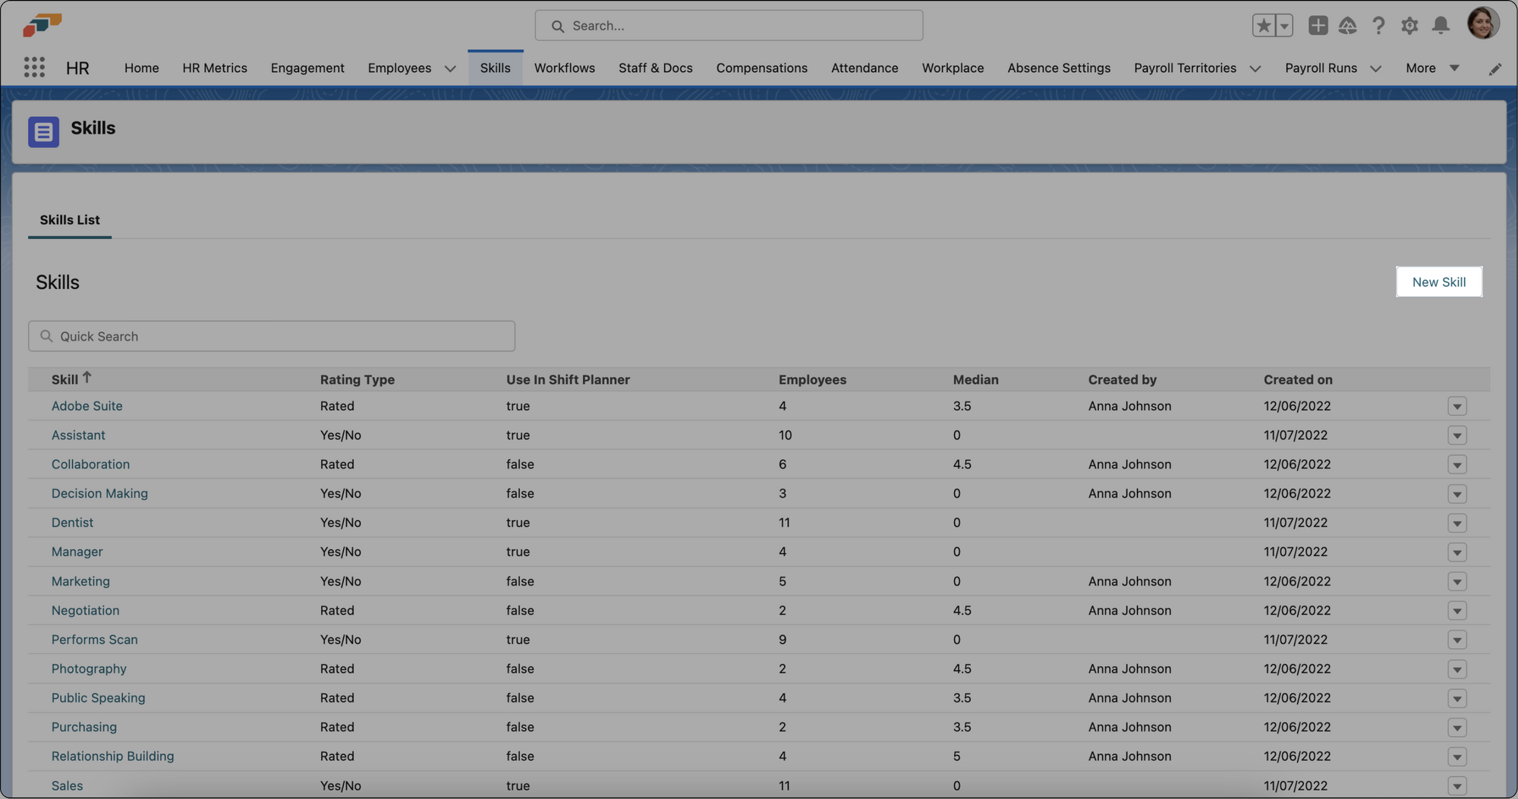Click inside the Quick Search field

(272, 336)
